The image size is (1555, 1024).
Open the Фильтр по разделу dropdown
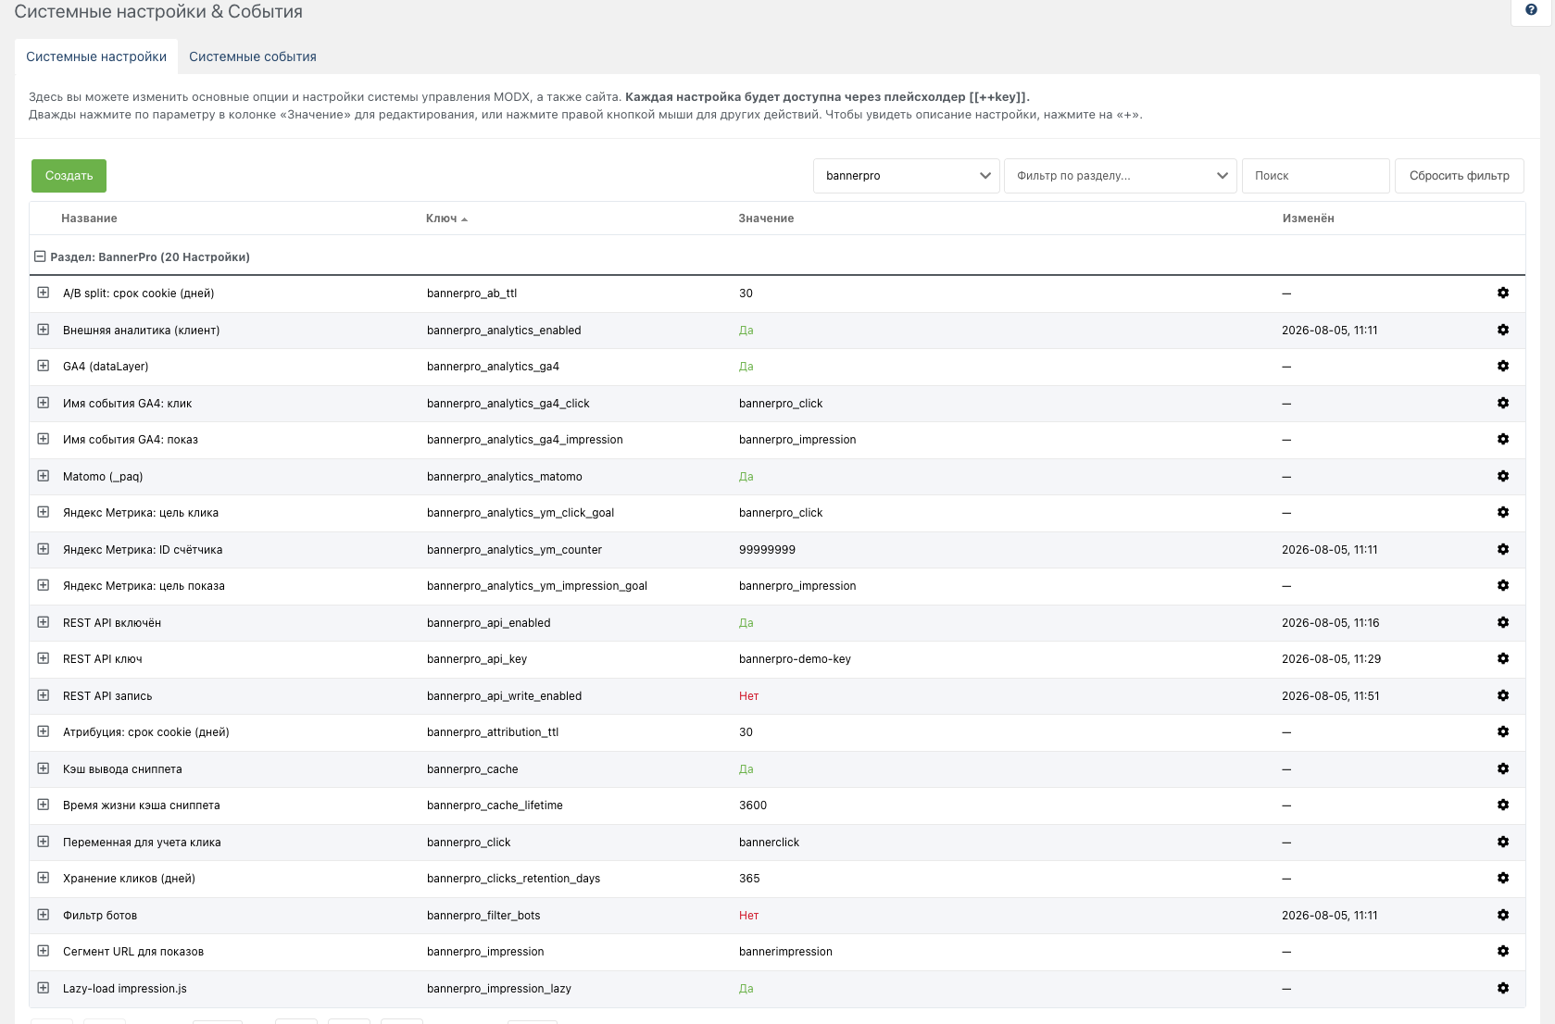coord(1120,176)
